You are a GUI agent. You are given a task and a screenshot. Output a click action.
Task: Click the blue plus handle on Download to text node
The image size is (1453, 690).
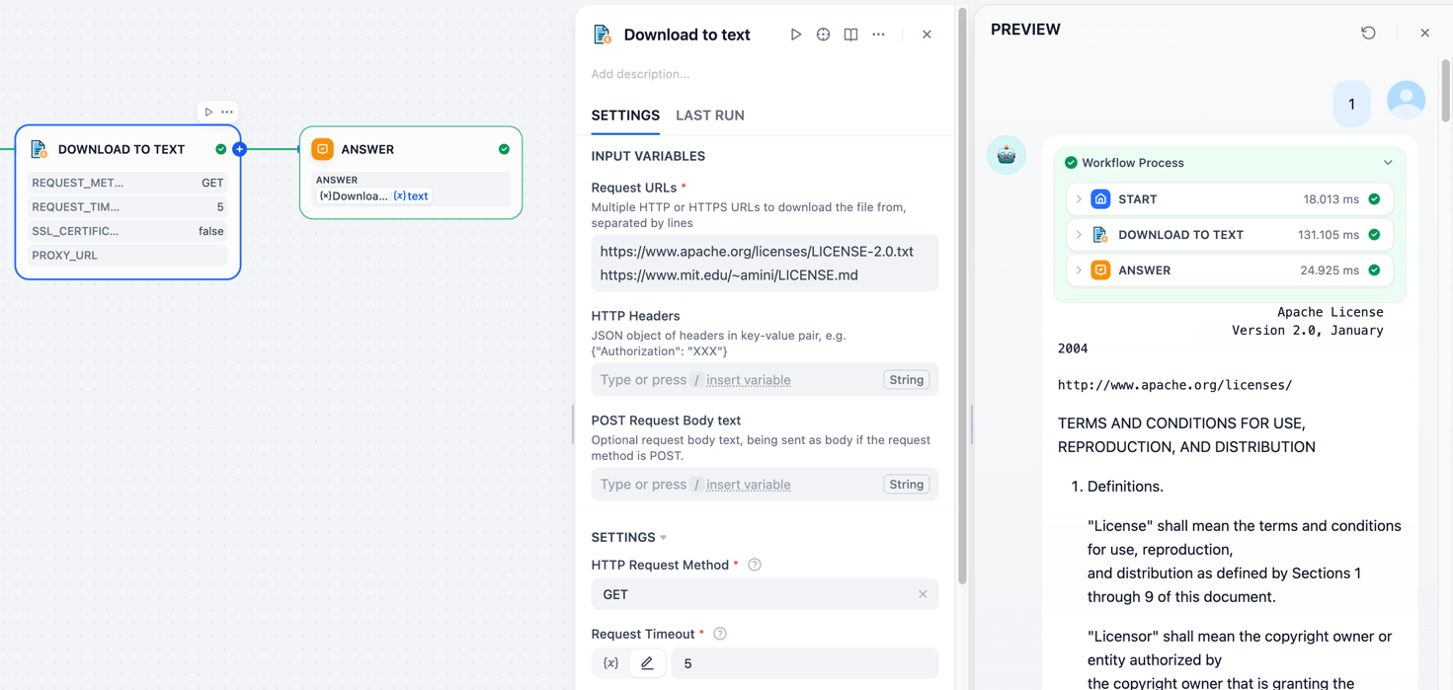point(239,149)
